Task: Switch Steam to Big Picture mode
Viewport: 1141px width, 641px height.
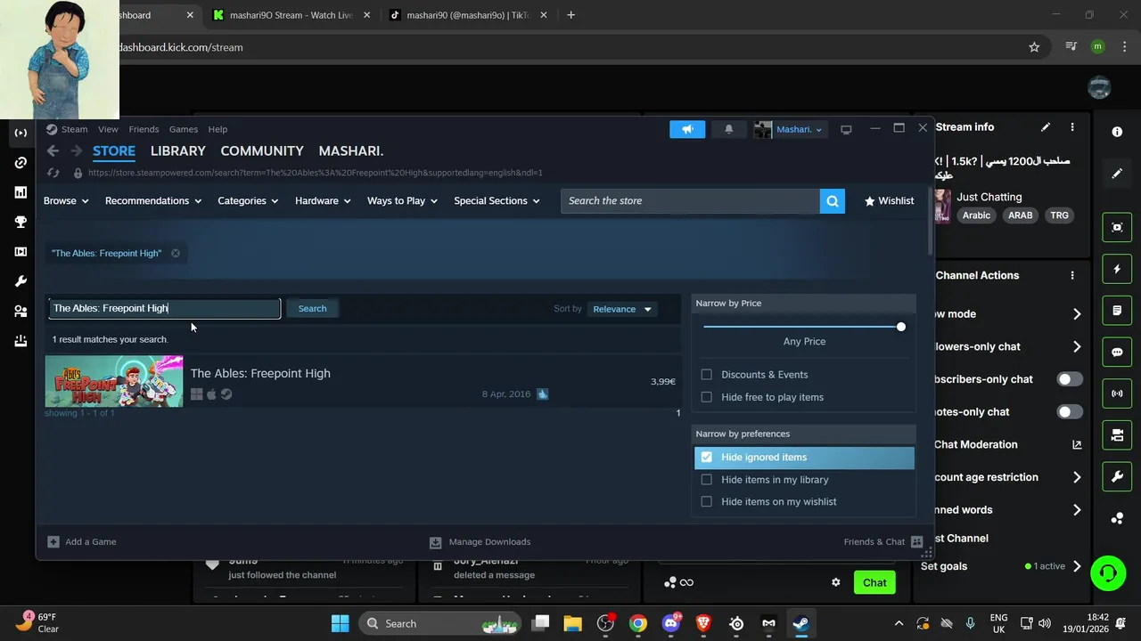Action: [x=846, y=129]
